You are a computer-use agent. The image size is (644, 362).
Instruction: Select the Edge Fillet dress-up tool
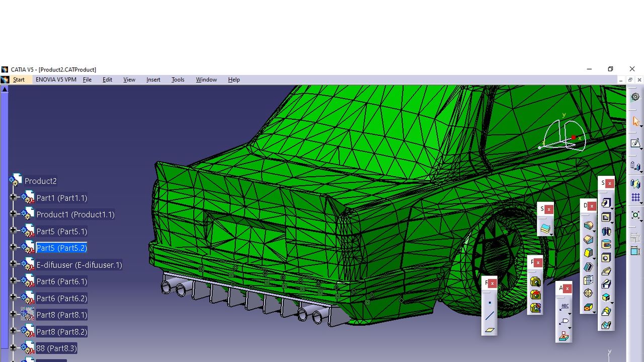588,226
